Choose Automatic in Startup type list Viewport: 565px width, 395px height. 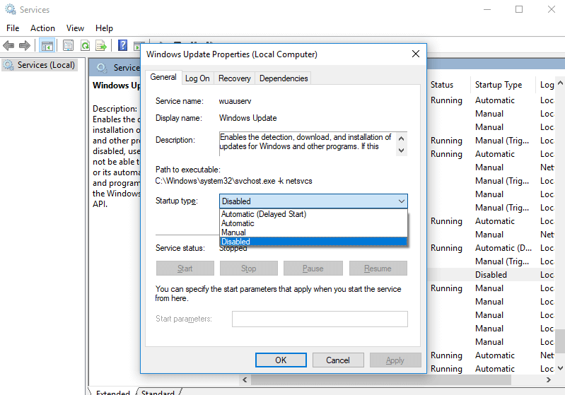313,223
